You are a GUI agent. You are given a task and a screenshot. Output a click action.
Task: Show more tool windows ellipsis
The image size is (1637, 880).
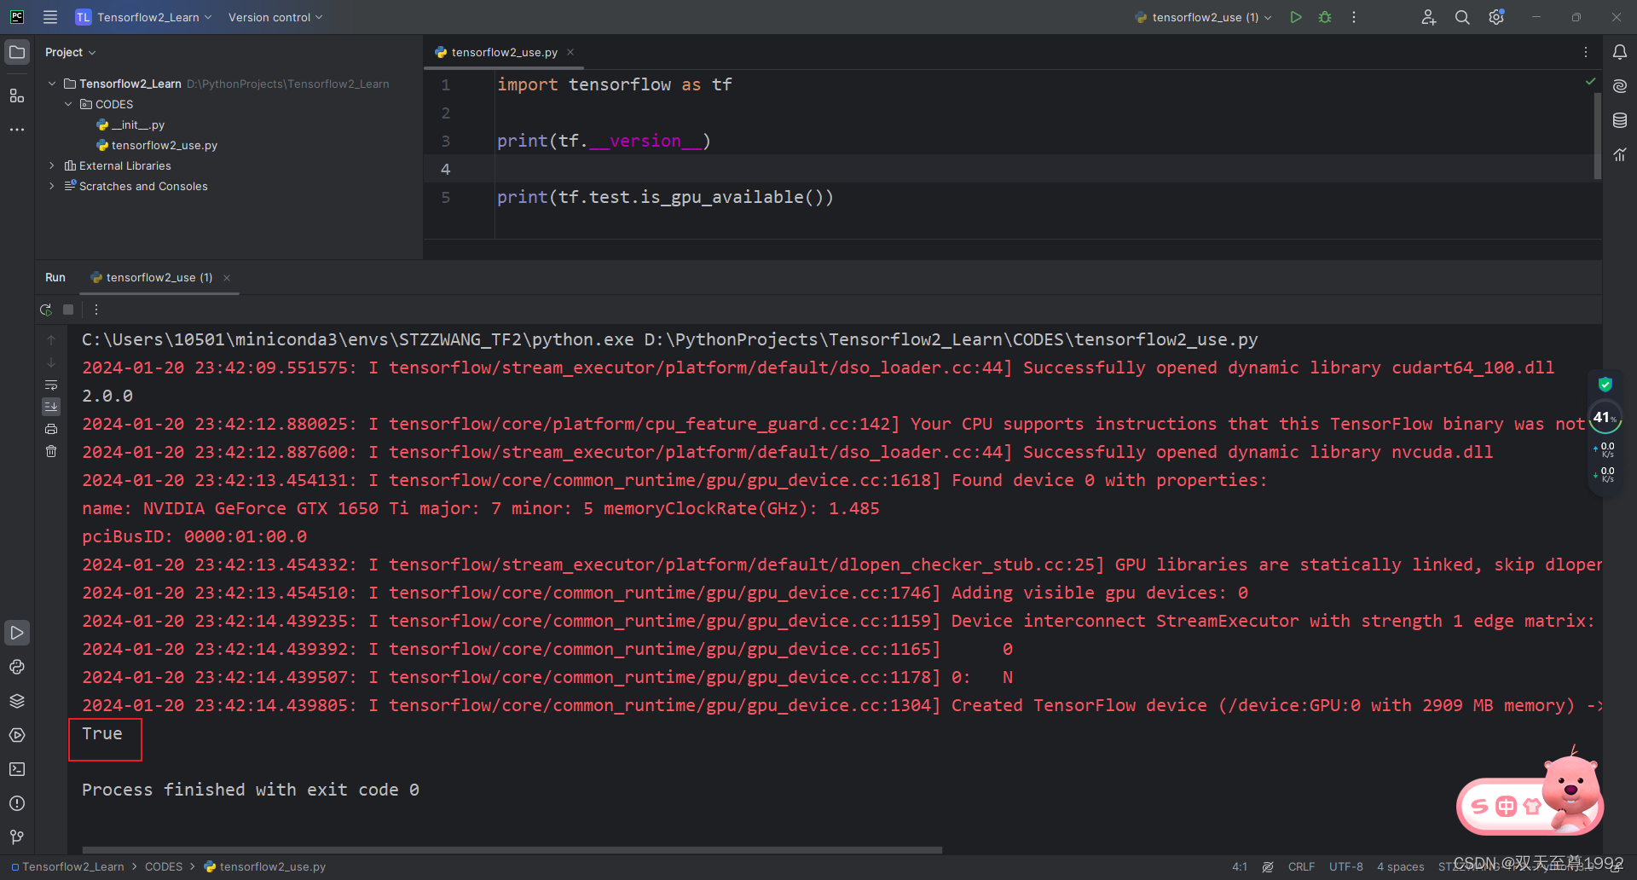(17, 130)
